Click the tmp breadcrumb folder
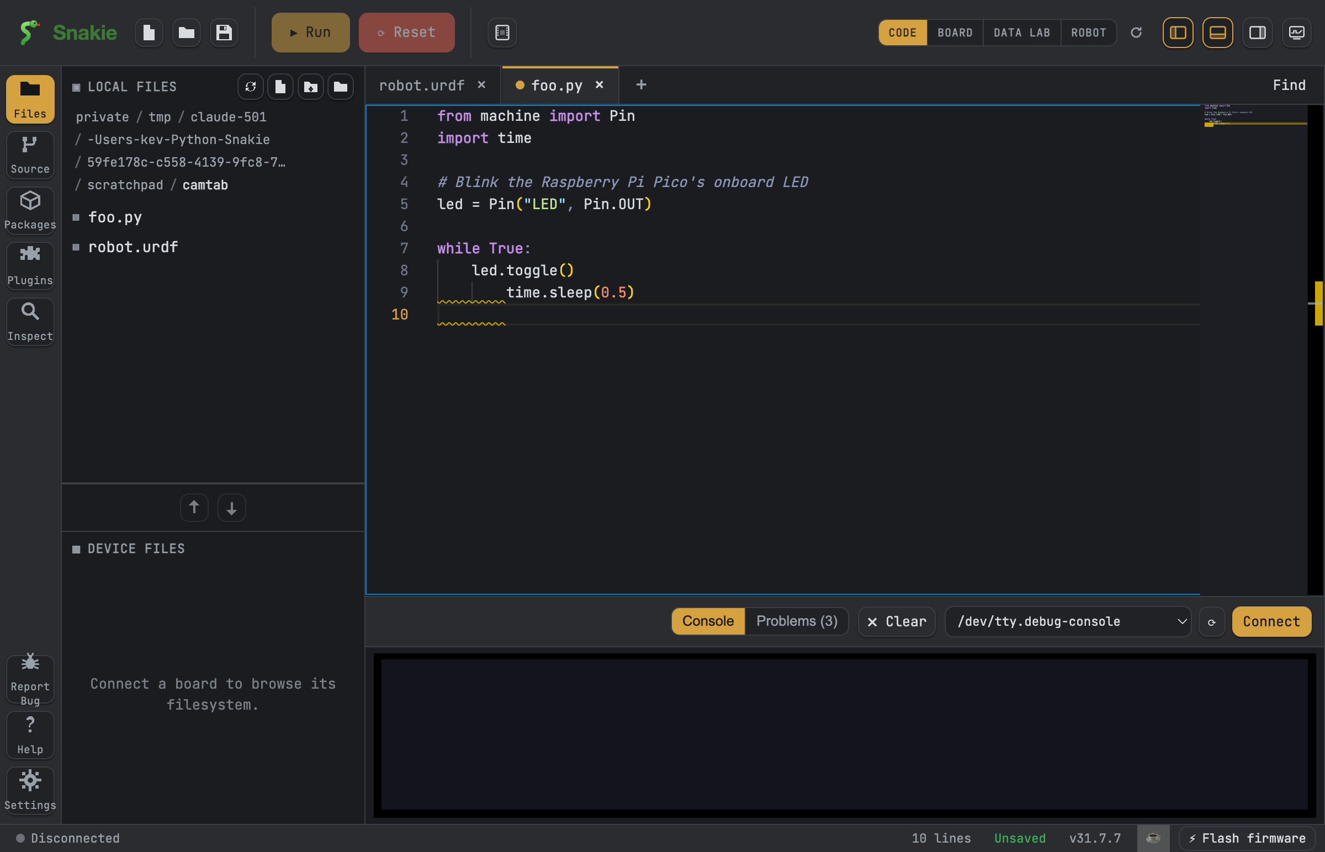Image resolution: width=1325 pixels, height=852 pixels. click(x=160, y=117)
